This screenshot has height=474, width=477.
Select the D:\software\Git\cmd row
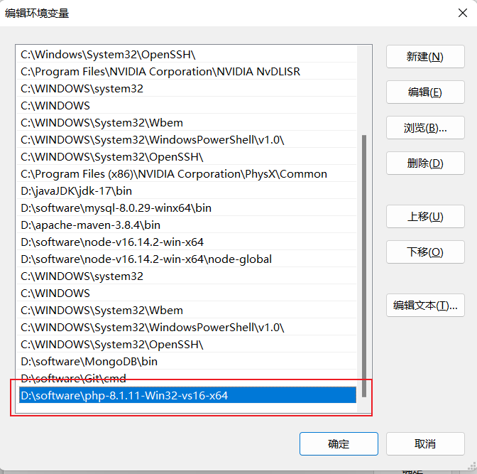pyautogui.click(x=186, y=378)
